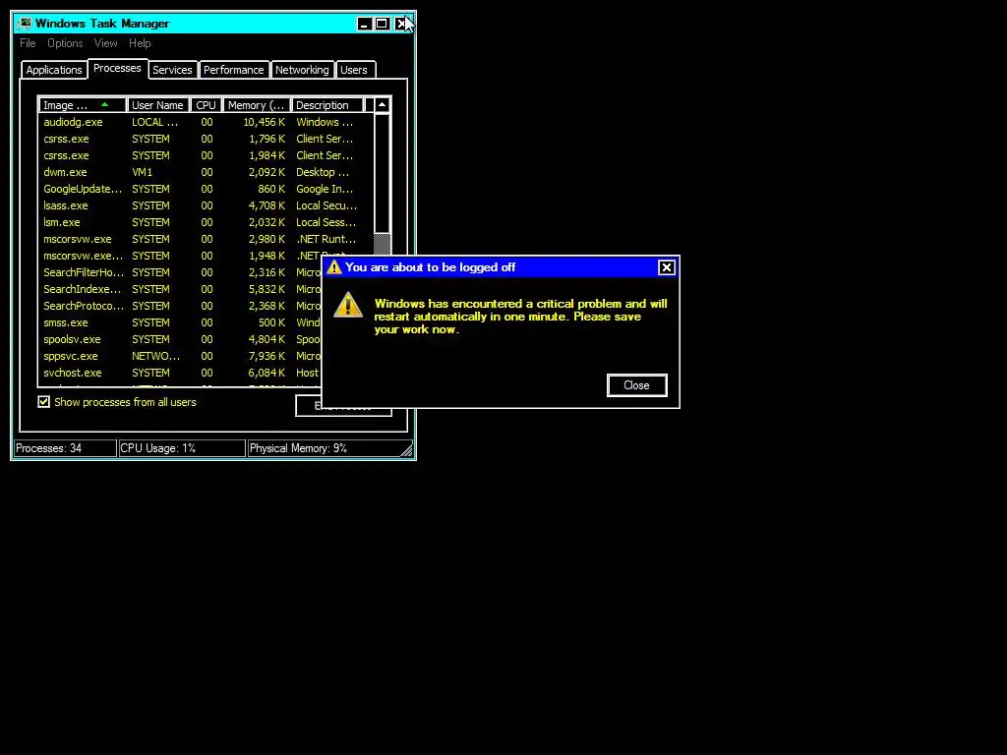Sort by Image Name column header
The width and height of the screenshot is (1007, 755).
pos(83,105)
